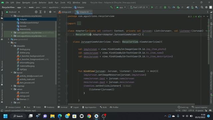Toggle the Bookmarks tool window stripe button

tap(2, 80)
